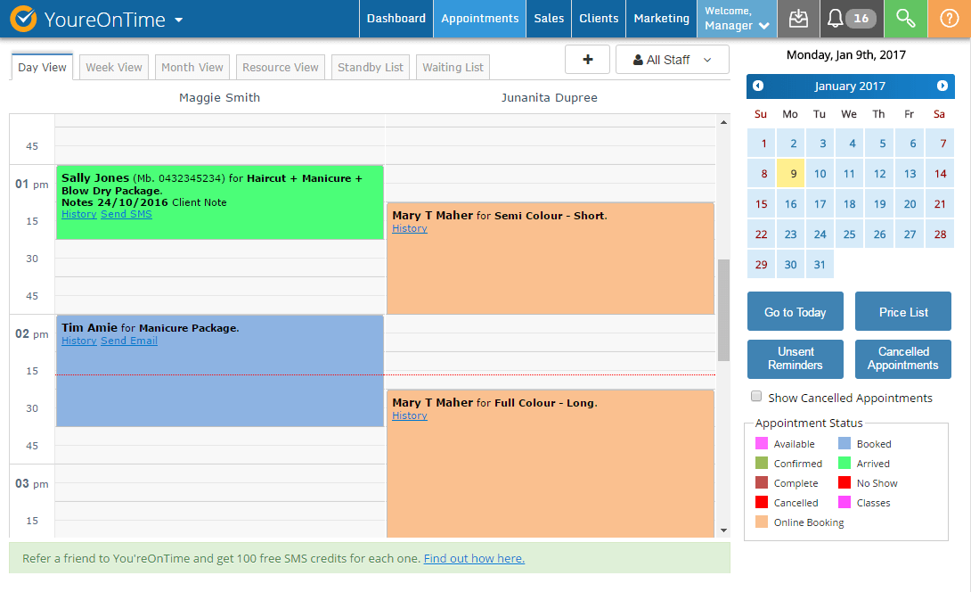Switch to Waiting List tab
The image size is (971, 592).
pos(453,67)
